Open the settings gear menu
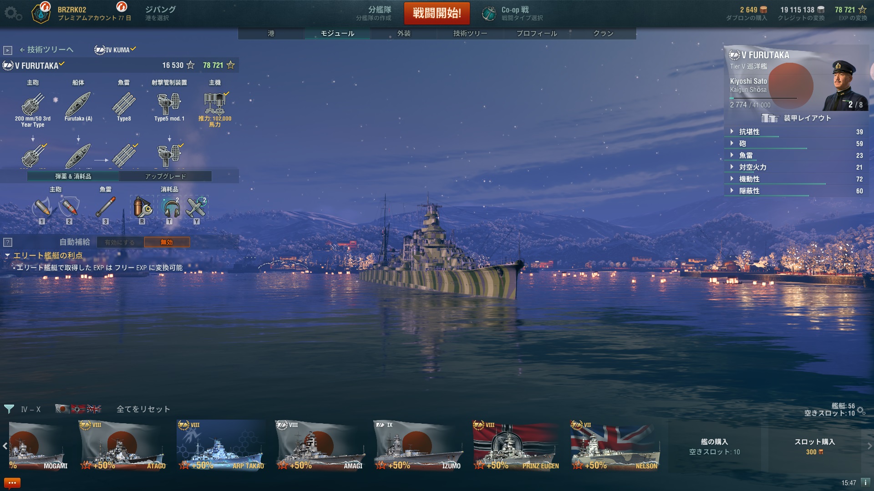This screenshot has height=491, width=874. click(x=13, y=14)
